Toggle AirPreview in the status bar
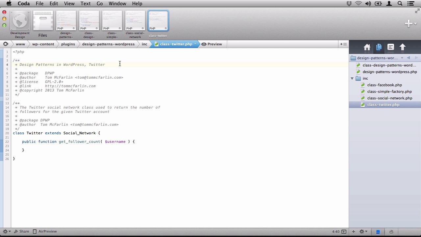The height and width of the screenshot is (237, 421). pyautogui.click(x=45, y=231)
